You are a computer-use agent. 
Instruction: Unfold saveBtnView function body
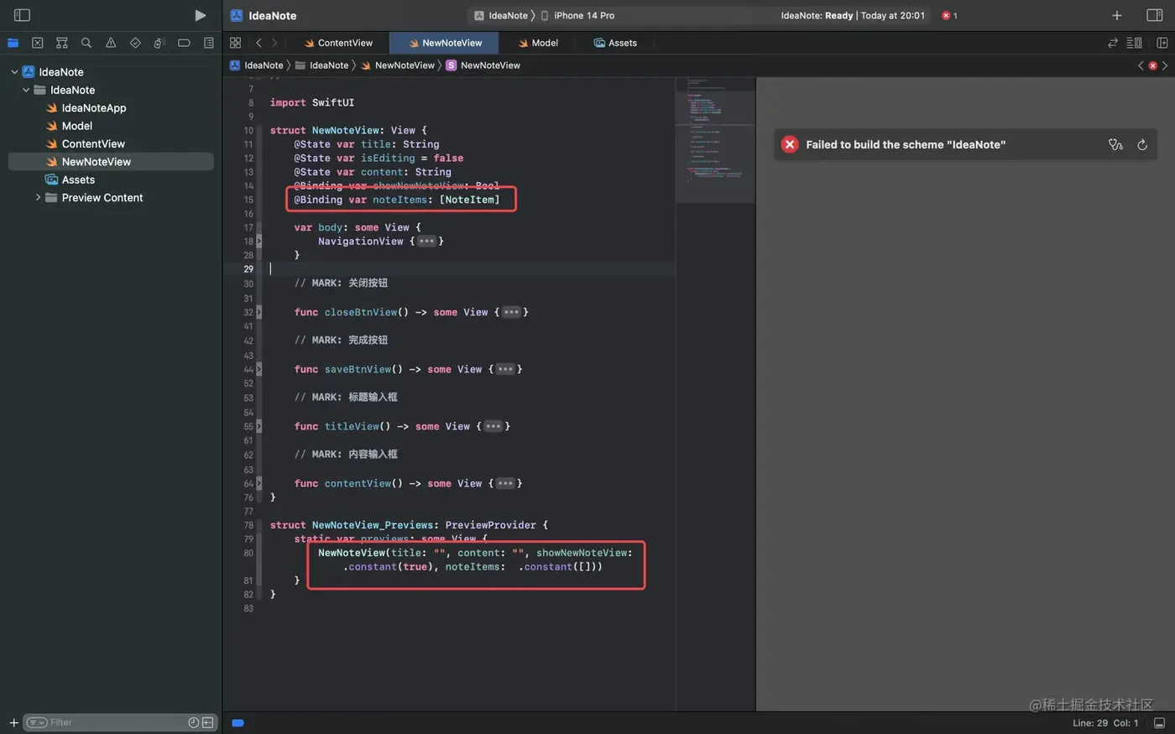(x=505, y=369)
